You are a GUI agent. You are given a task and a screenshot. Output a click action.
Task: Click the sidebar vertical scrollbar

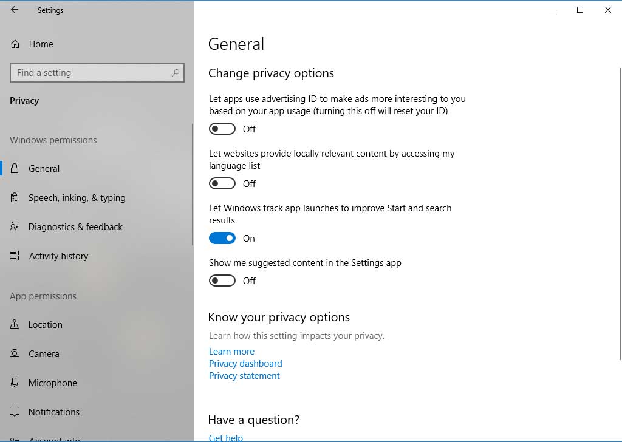[x=193, y=185]
